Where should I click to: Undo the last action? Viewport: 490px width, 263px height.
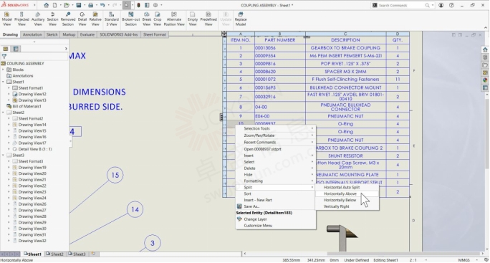tap(102, 5)
